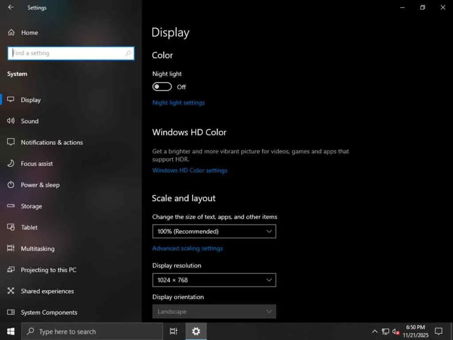Select Shared experiences label
This screenshot has height=340, width=453.
[x=47, y=291]
